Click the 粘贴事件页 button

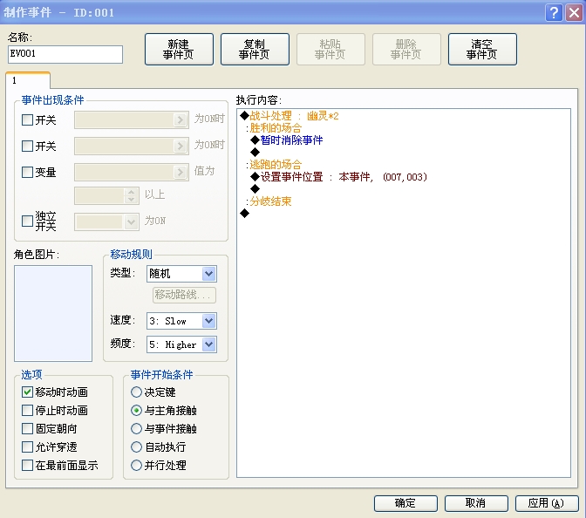pyautogui.click(x=330, y=50)
